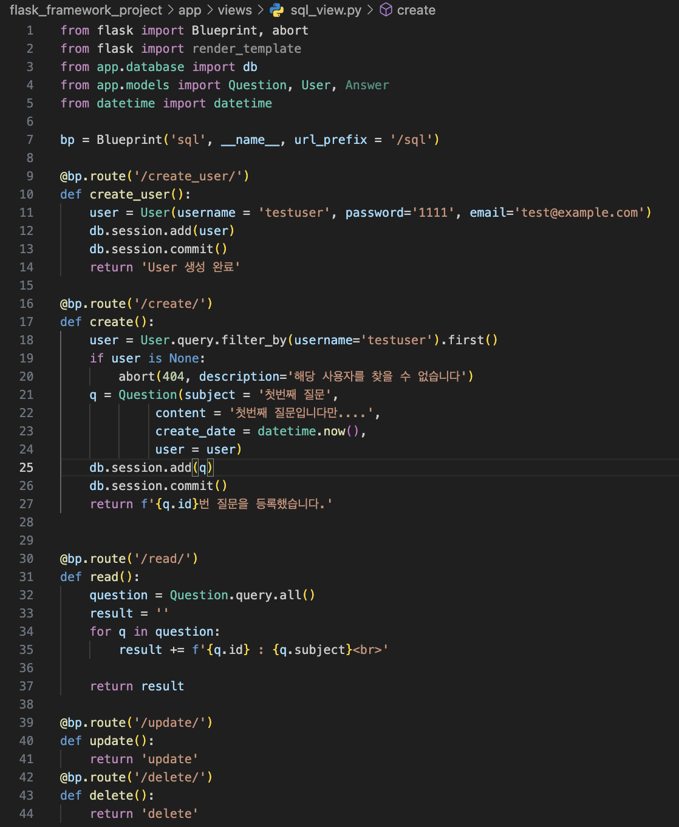Viewport: 679px width, 827px height.
Task: Click 'db.session.add(q)' on line 25
Action: tap(151, 468)
